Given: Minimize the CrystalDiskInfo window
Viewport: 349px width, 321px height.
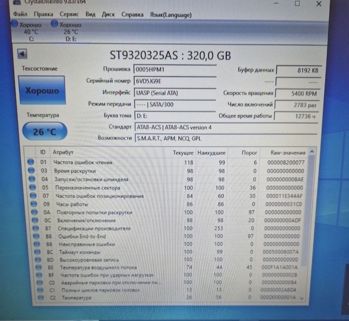Looking at the screenshot, I should click(276, 3).
